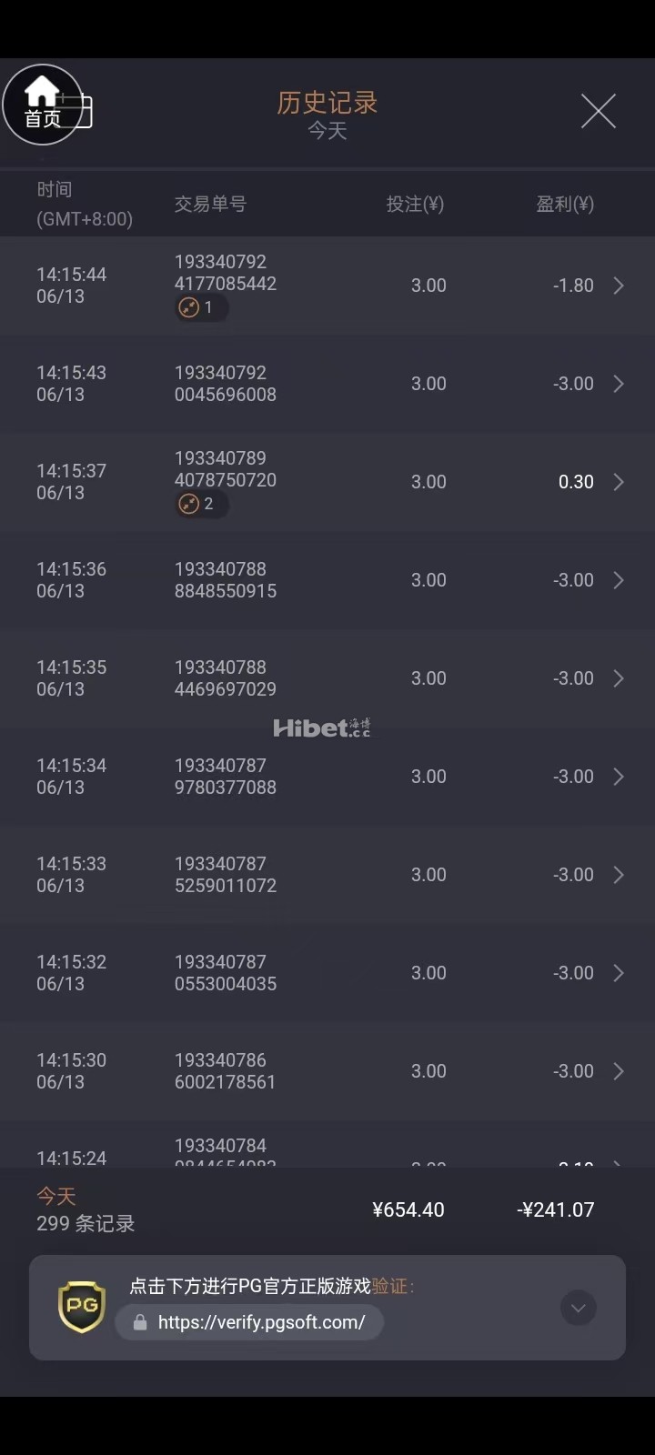Expand details for the 14:15:43 record
Viewport: 655px width, 1455px height.
619,384
